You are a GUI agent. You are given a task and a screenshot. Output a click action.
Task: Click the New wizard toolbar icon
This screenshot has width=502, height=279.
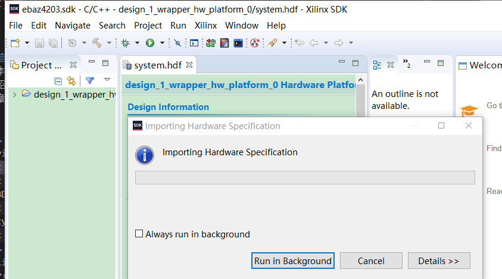[x=15, y=43]
